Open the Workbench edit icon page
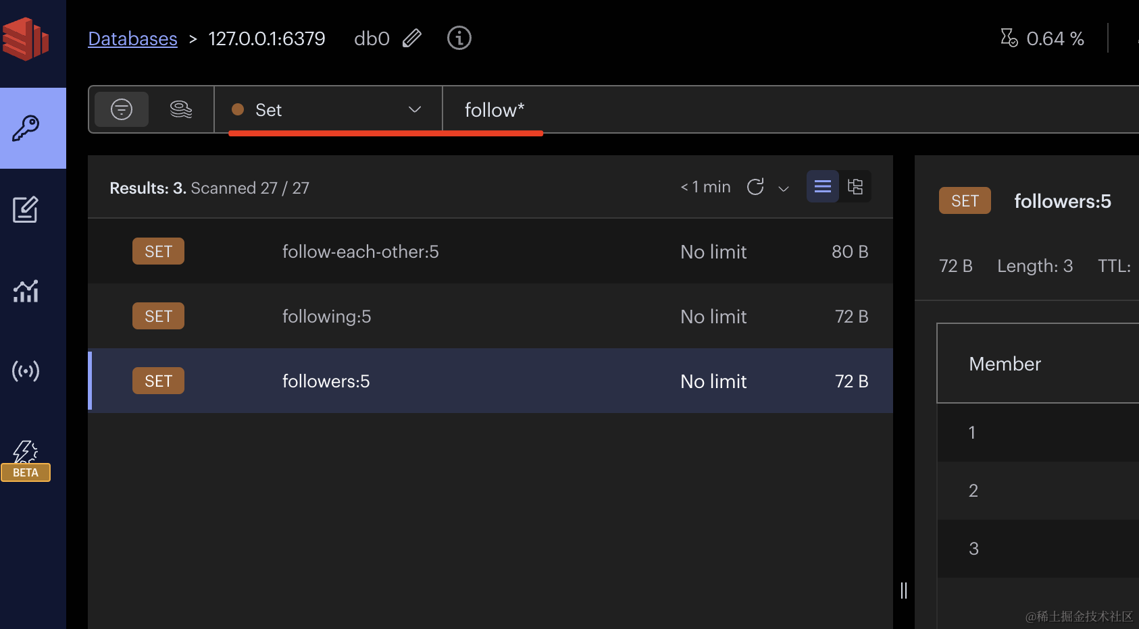Image resolution: width=1139 pixels, height=629 pixels. coord(26,209)
